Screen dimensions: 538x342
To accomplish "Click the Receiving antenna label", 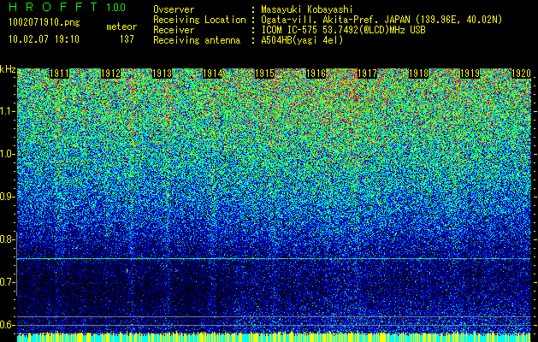I will [x=197, y=40].
